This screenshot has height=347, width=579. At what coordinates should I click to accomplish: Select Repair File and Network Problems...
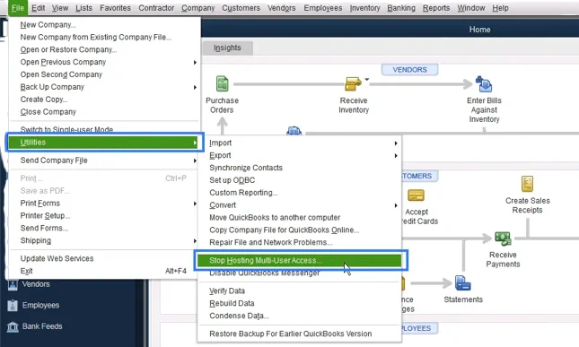[x=271, y=243]
